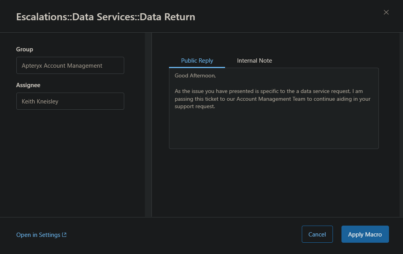This screenshot has width=403, height=254.
Task: Click the right panel vertical scrollbar
Action: pyautogui.click(x=401, y=124)
